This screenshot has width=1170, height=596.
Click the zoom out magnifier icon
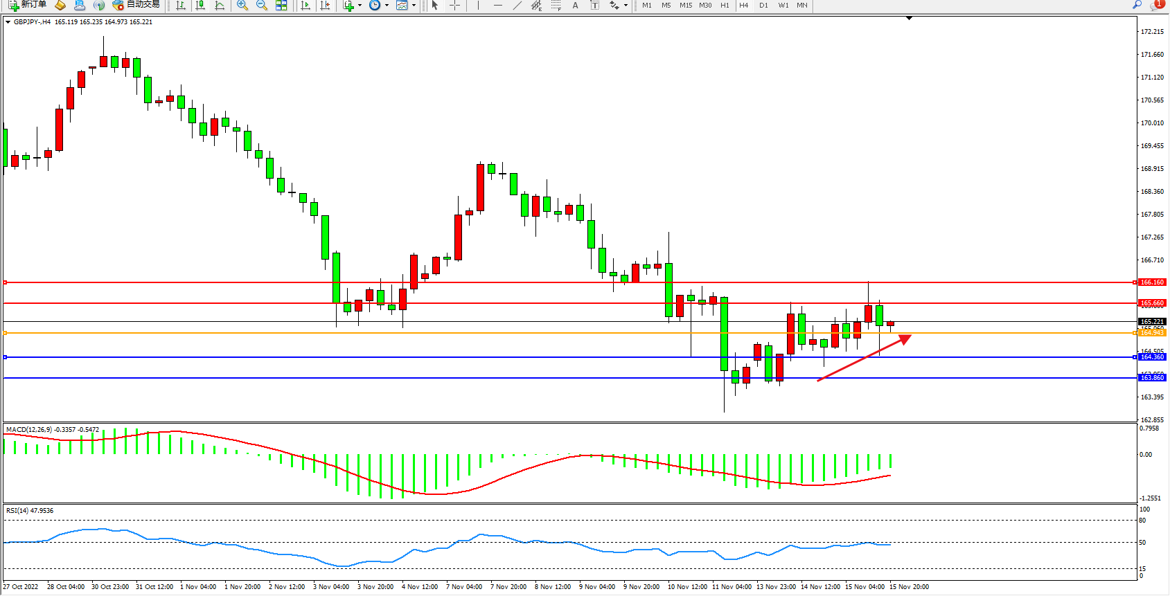[x=262, y=5]
